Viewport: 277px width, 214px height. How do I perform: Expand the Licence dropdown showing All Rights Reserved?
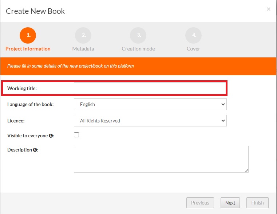(150, 121)
